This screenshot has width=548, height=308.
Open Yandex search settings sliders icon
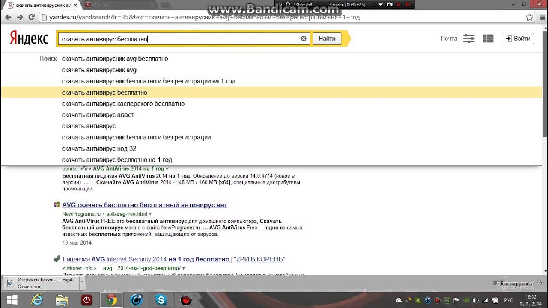coord(469,38)
